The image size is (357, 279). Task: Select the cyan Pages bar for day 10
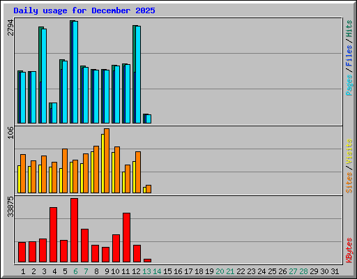pos(117,95)
